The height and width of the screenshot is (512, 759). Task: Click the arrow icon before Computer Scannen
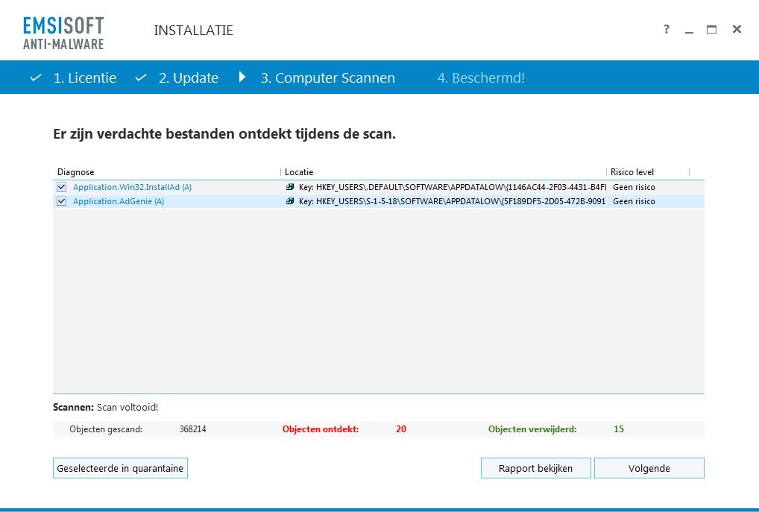[x=242, y=78]
